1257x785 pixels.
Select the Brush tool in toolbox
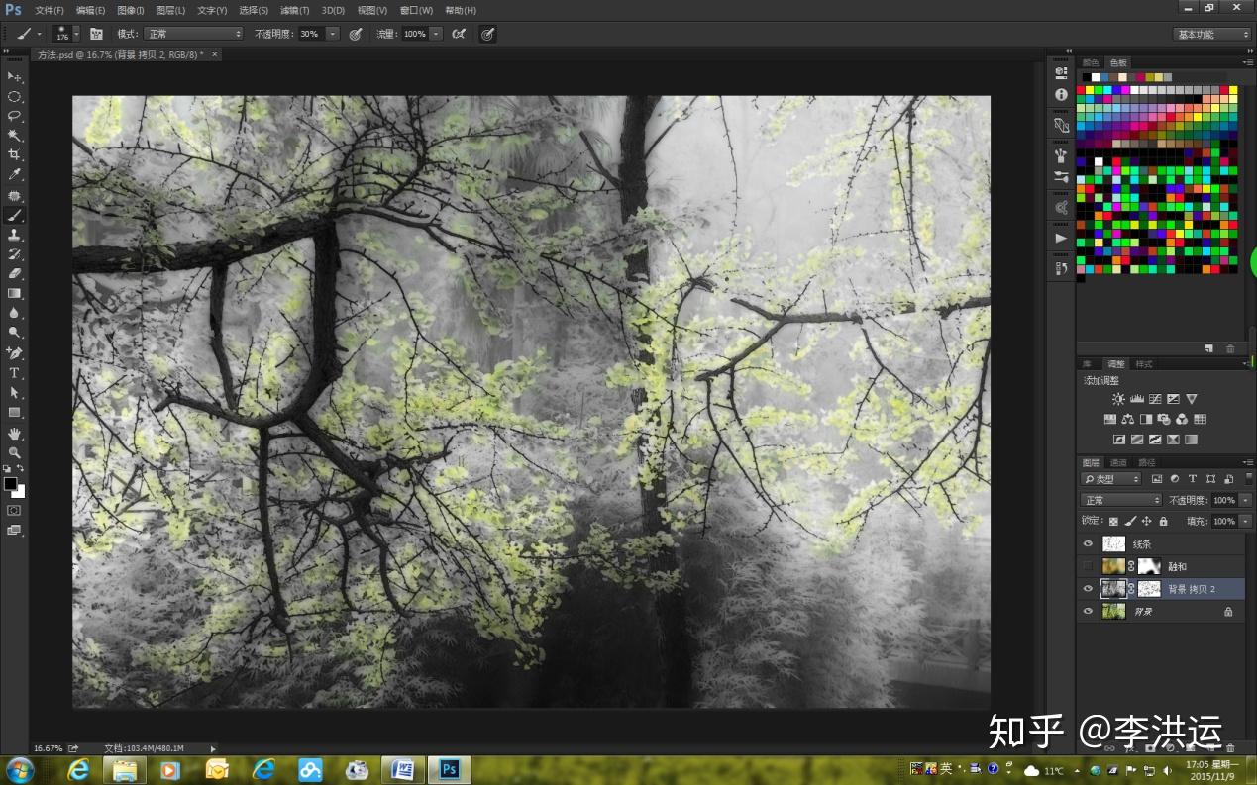14,215
